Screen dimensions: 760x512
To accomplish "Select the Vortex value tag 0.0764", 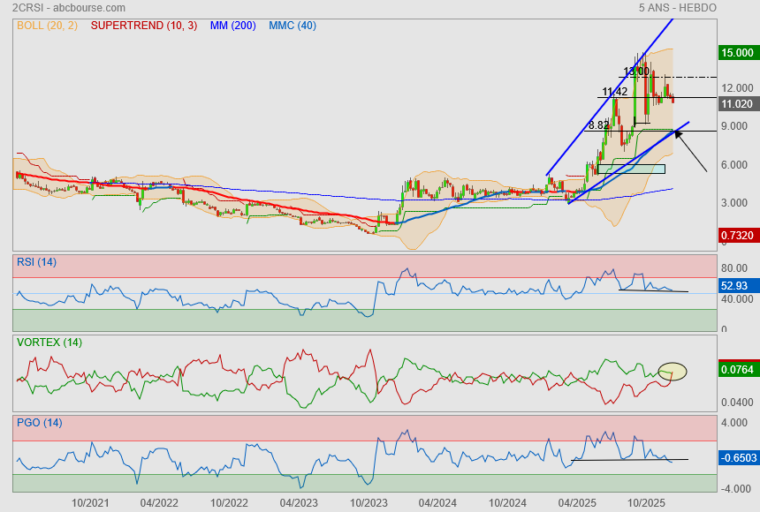I will (x=735, y=369).
